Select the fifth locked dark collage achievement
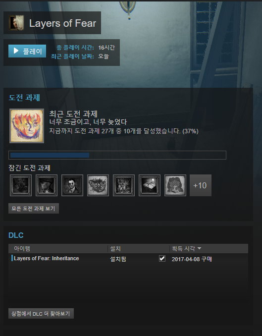 [124, 185]
